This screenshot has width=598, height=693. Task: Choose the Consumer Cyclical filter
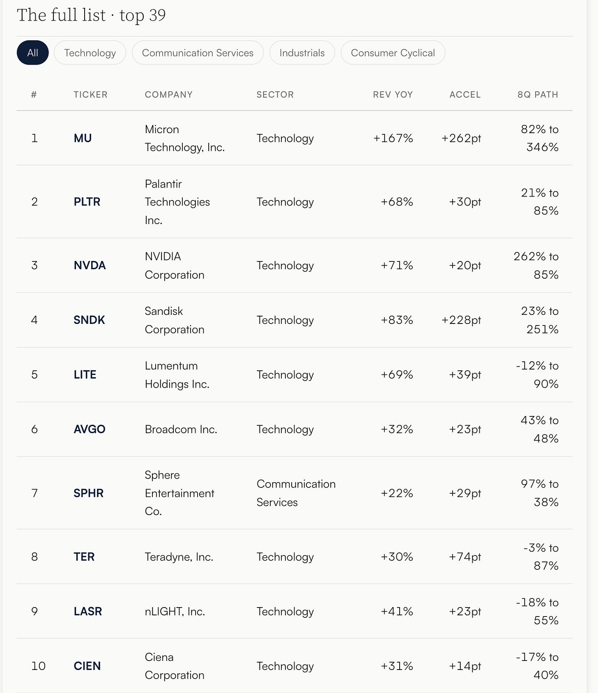393,53
